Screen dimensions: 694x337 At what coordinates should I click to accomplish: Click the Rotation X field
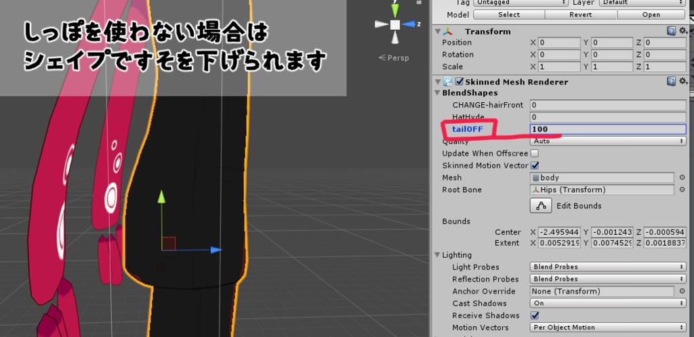point(559,55)
